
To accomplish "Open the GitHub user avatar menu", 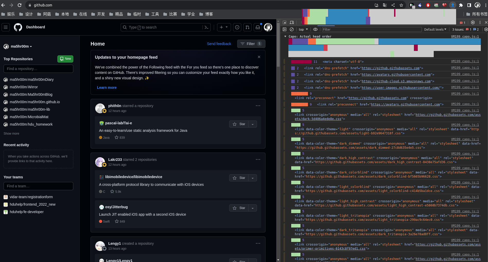I will click(268, 27).
